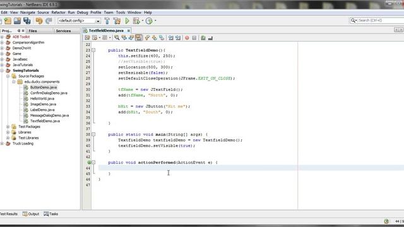The height and width of the screenshot is (227, 404).
Task: Open the Refactor menu
Action: tap(58, 13)
